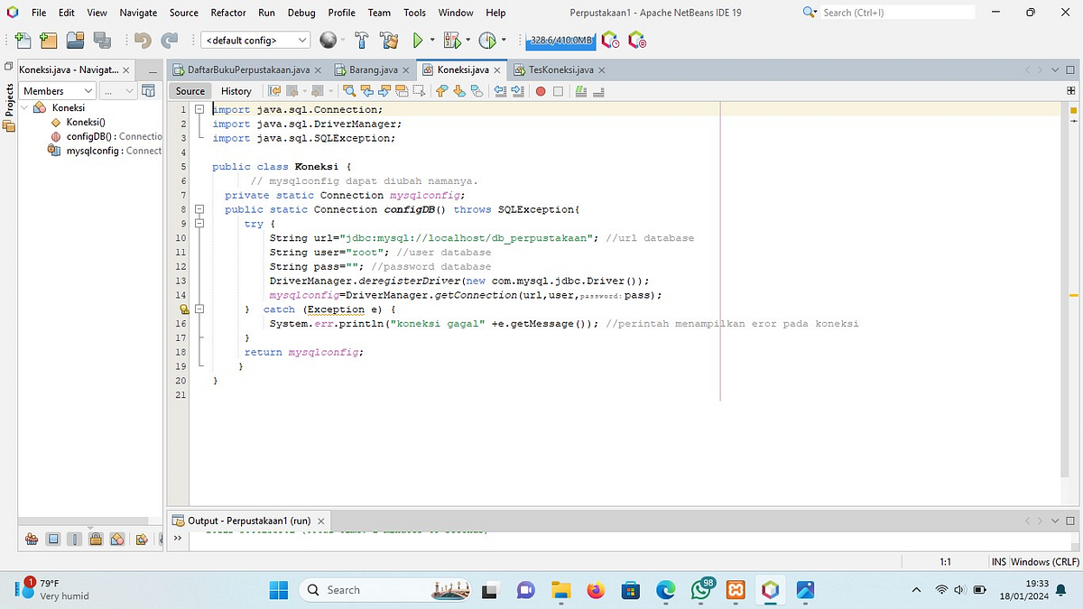Redo the last undone edit
The height and width of the screenshot is (609, 1083).
point(170,40)
